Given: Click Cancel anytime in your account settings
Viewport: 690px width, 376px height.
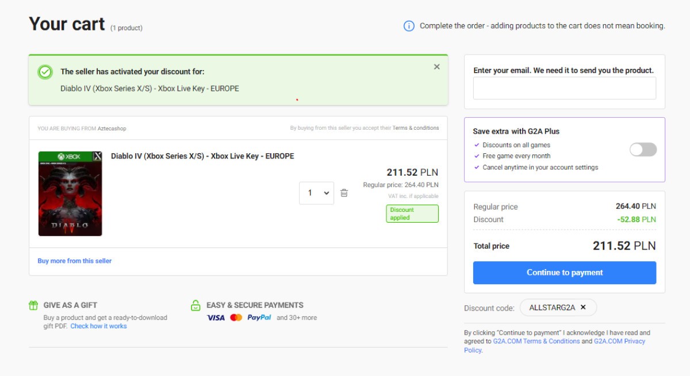Looking at the screenshot, I should tap(540, 168).
